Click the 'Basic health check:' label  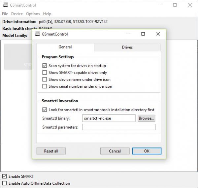tap(19, 28)
